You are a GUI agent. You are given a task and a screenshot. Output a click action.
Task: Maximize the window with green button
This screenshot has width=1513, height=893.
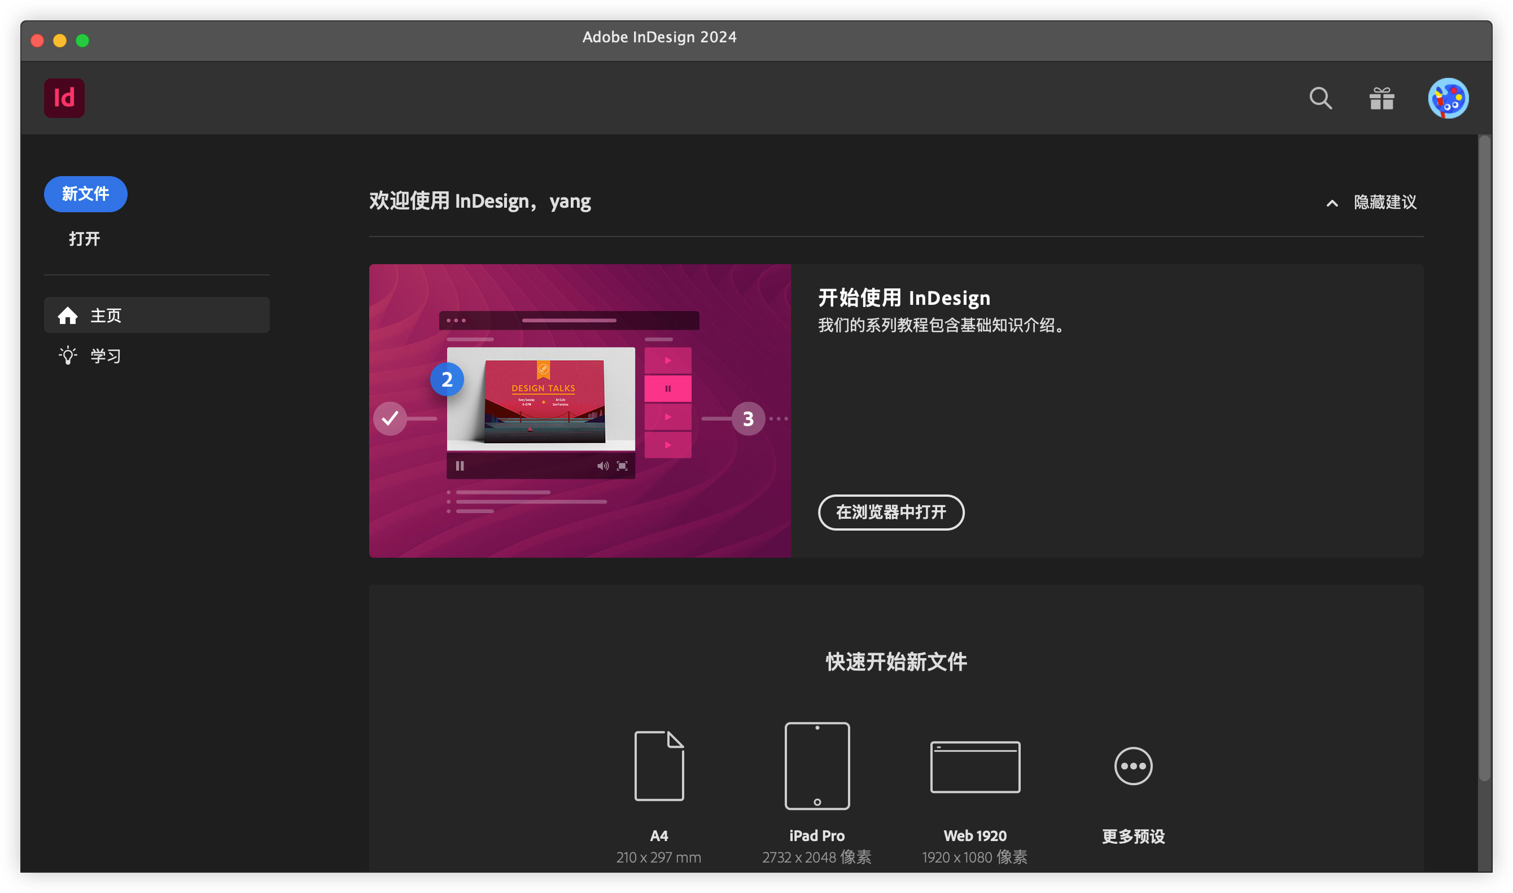(82, 40)
